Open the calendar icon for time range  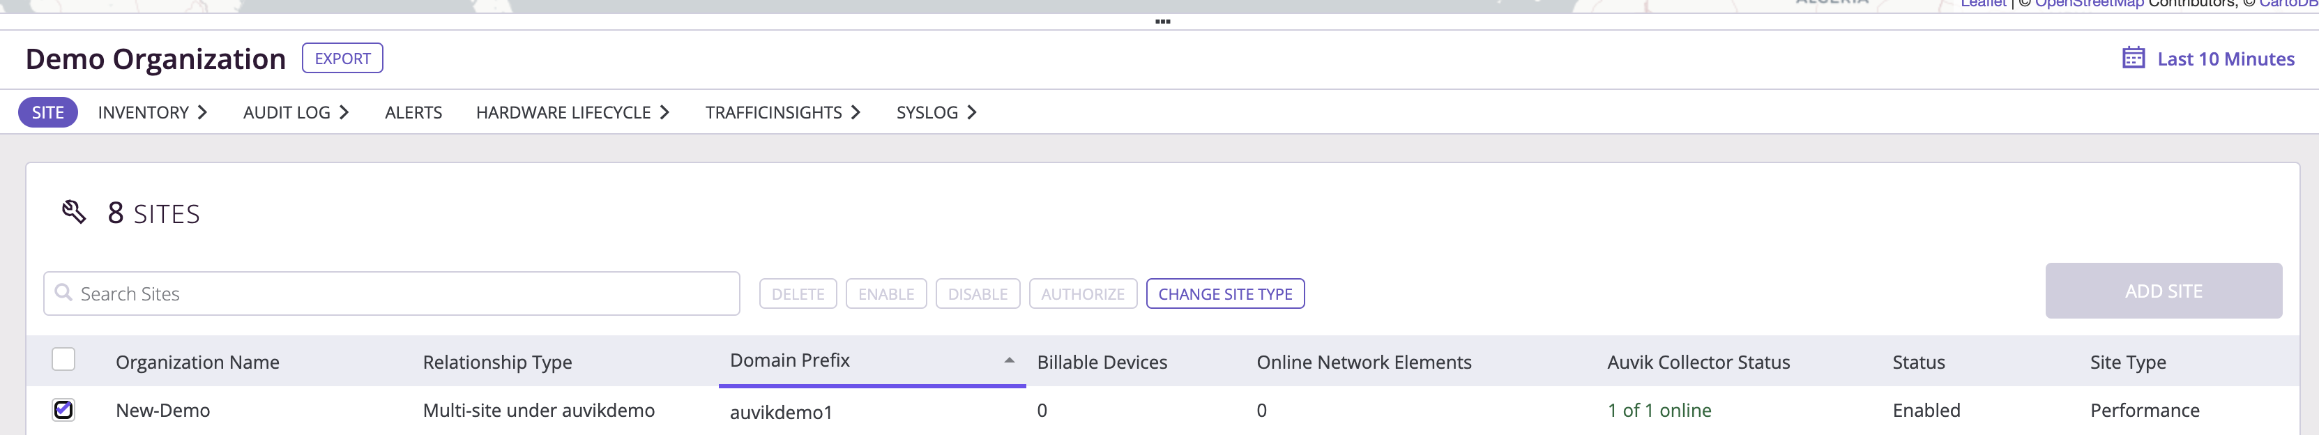2133,58
